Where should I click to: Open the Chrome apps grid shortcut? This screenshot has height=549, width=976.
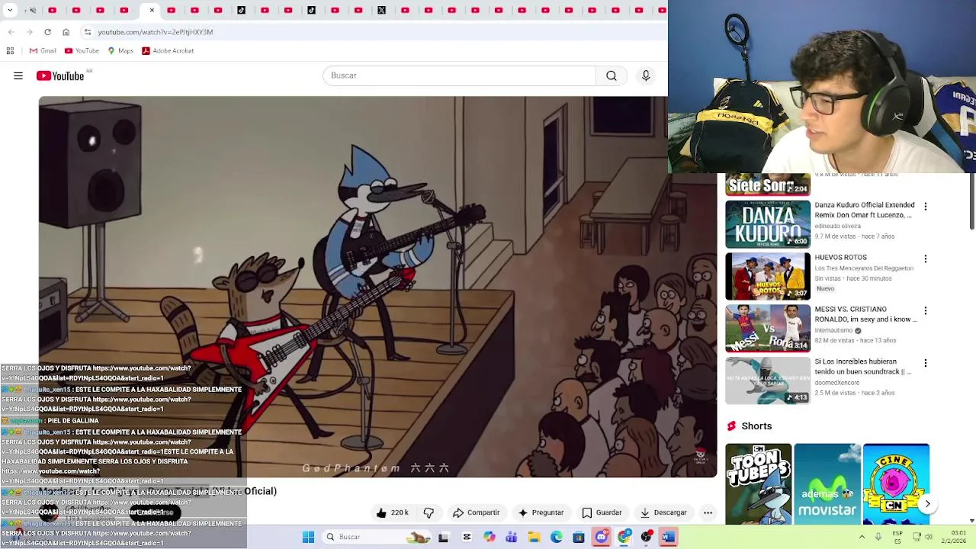pos(10,50)
